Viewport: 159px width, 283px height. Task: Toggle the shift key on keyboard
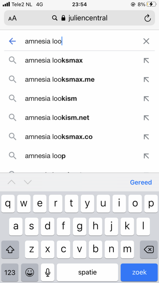click(10, 250)
